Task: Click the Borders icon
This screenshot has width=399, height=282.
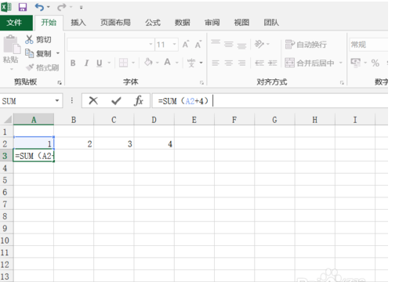Action: (123, 63)
